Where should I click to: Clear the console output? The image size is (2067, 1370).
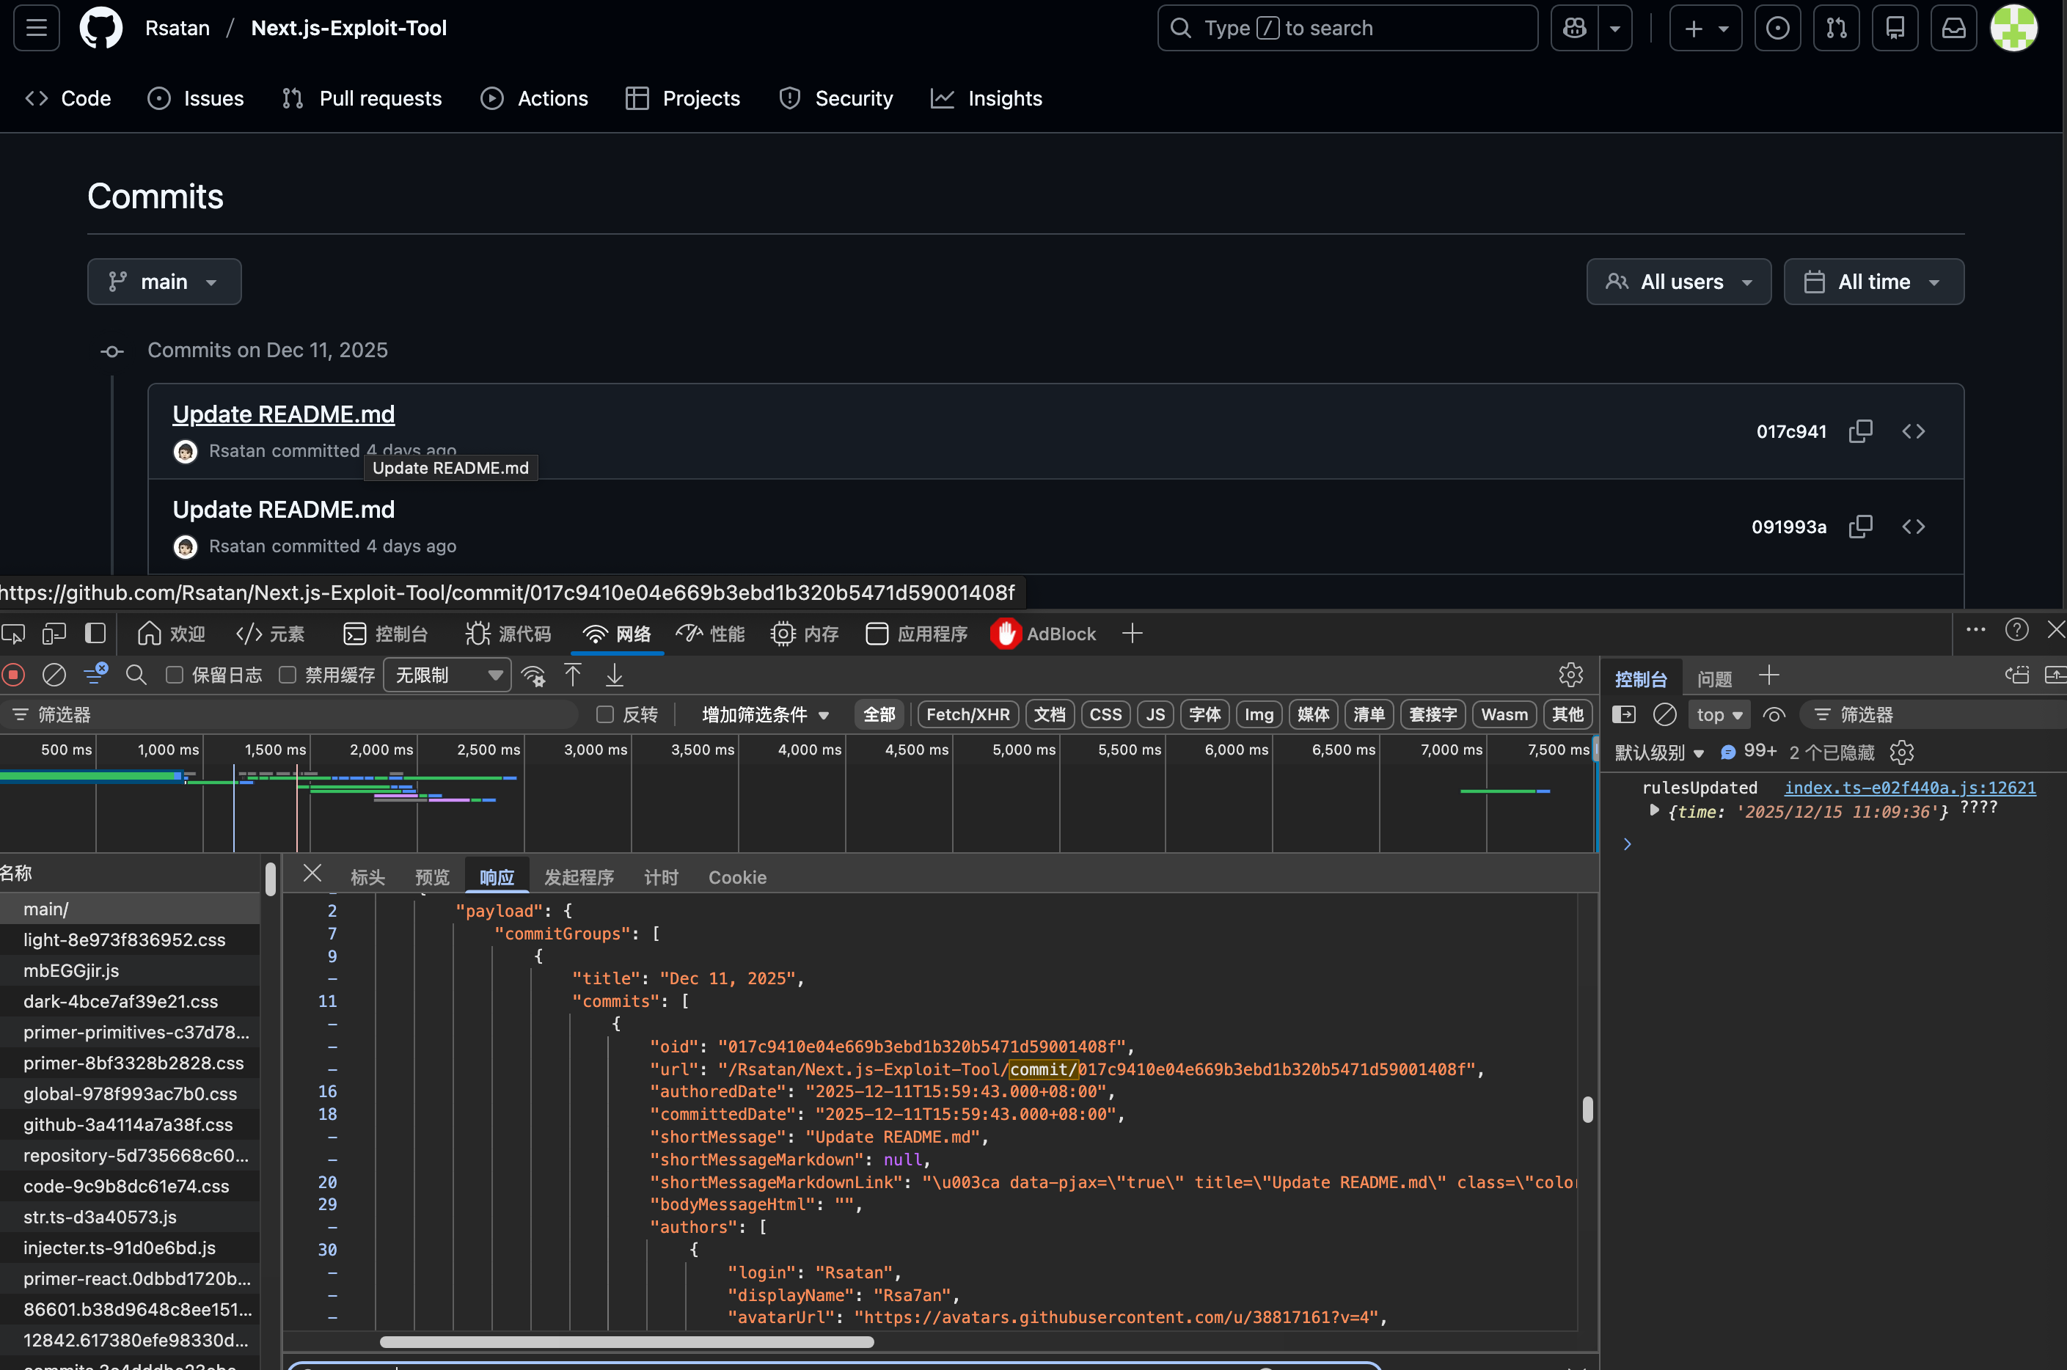1665,715
